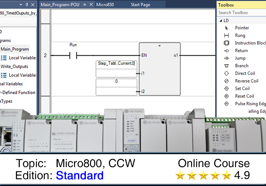Screen dimensions: 266x186
Task: Open the Start Page tab
Action: (140, 5)
